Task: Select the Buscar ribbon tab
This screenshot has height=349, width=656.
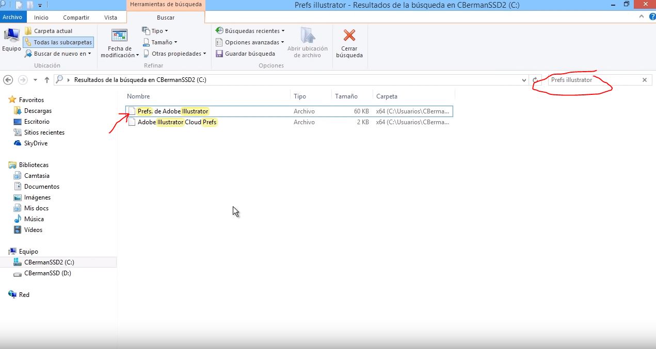Action: pyautogui.click(x=166, y=17)
